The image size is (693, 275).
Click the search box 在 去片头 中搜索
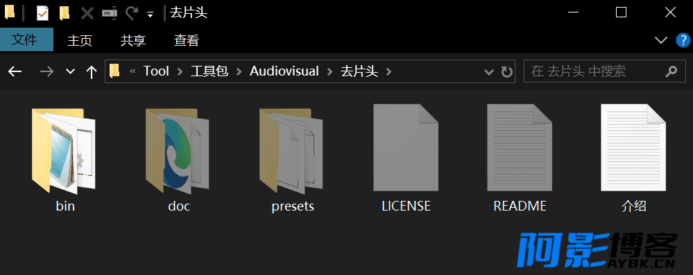[x=605, y=71]
